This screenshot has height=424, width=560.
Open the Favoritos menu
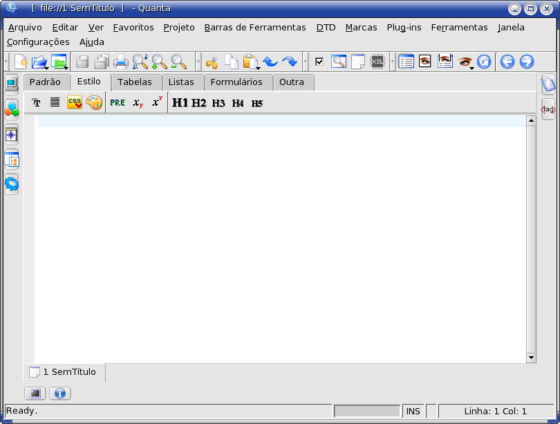click(133, 28)
